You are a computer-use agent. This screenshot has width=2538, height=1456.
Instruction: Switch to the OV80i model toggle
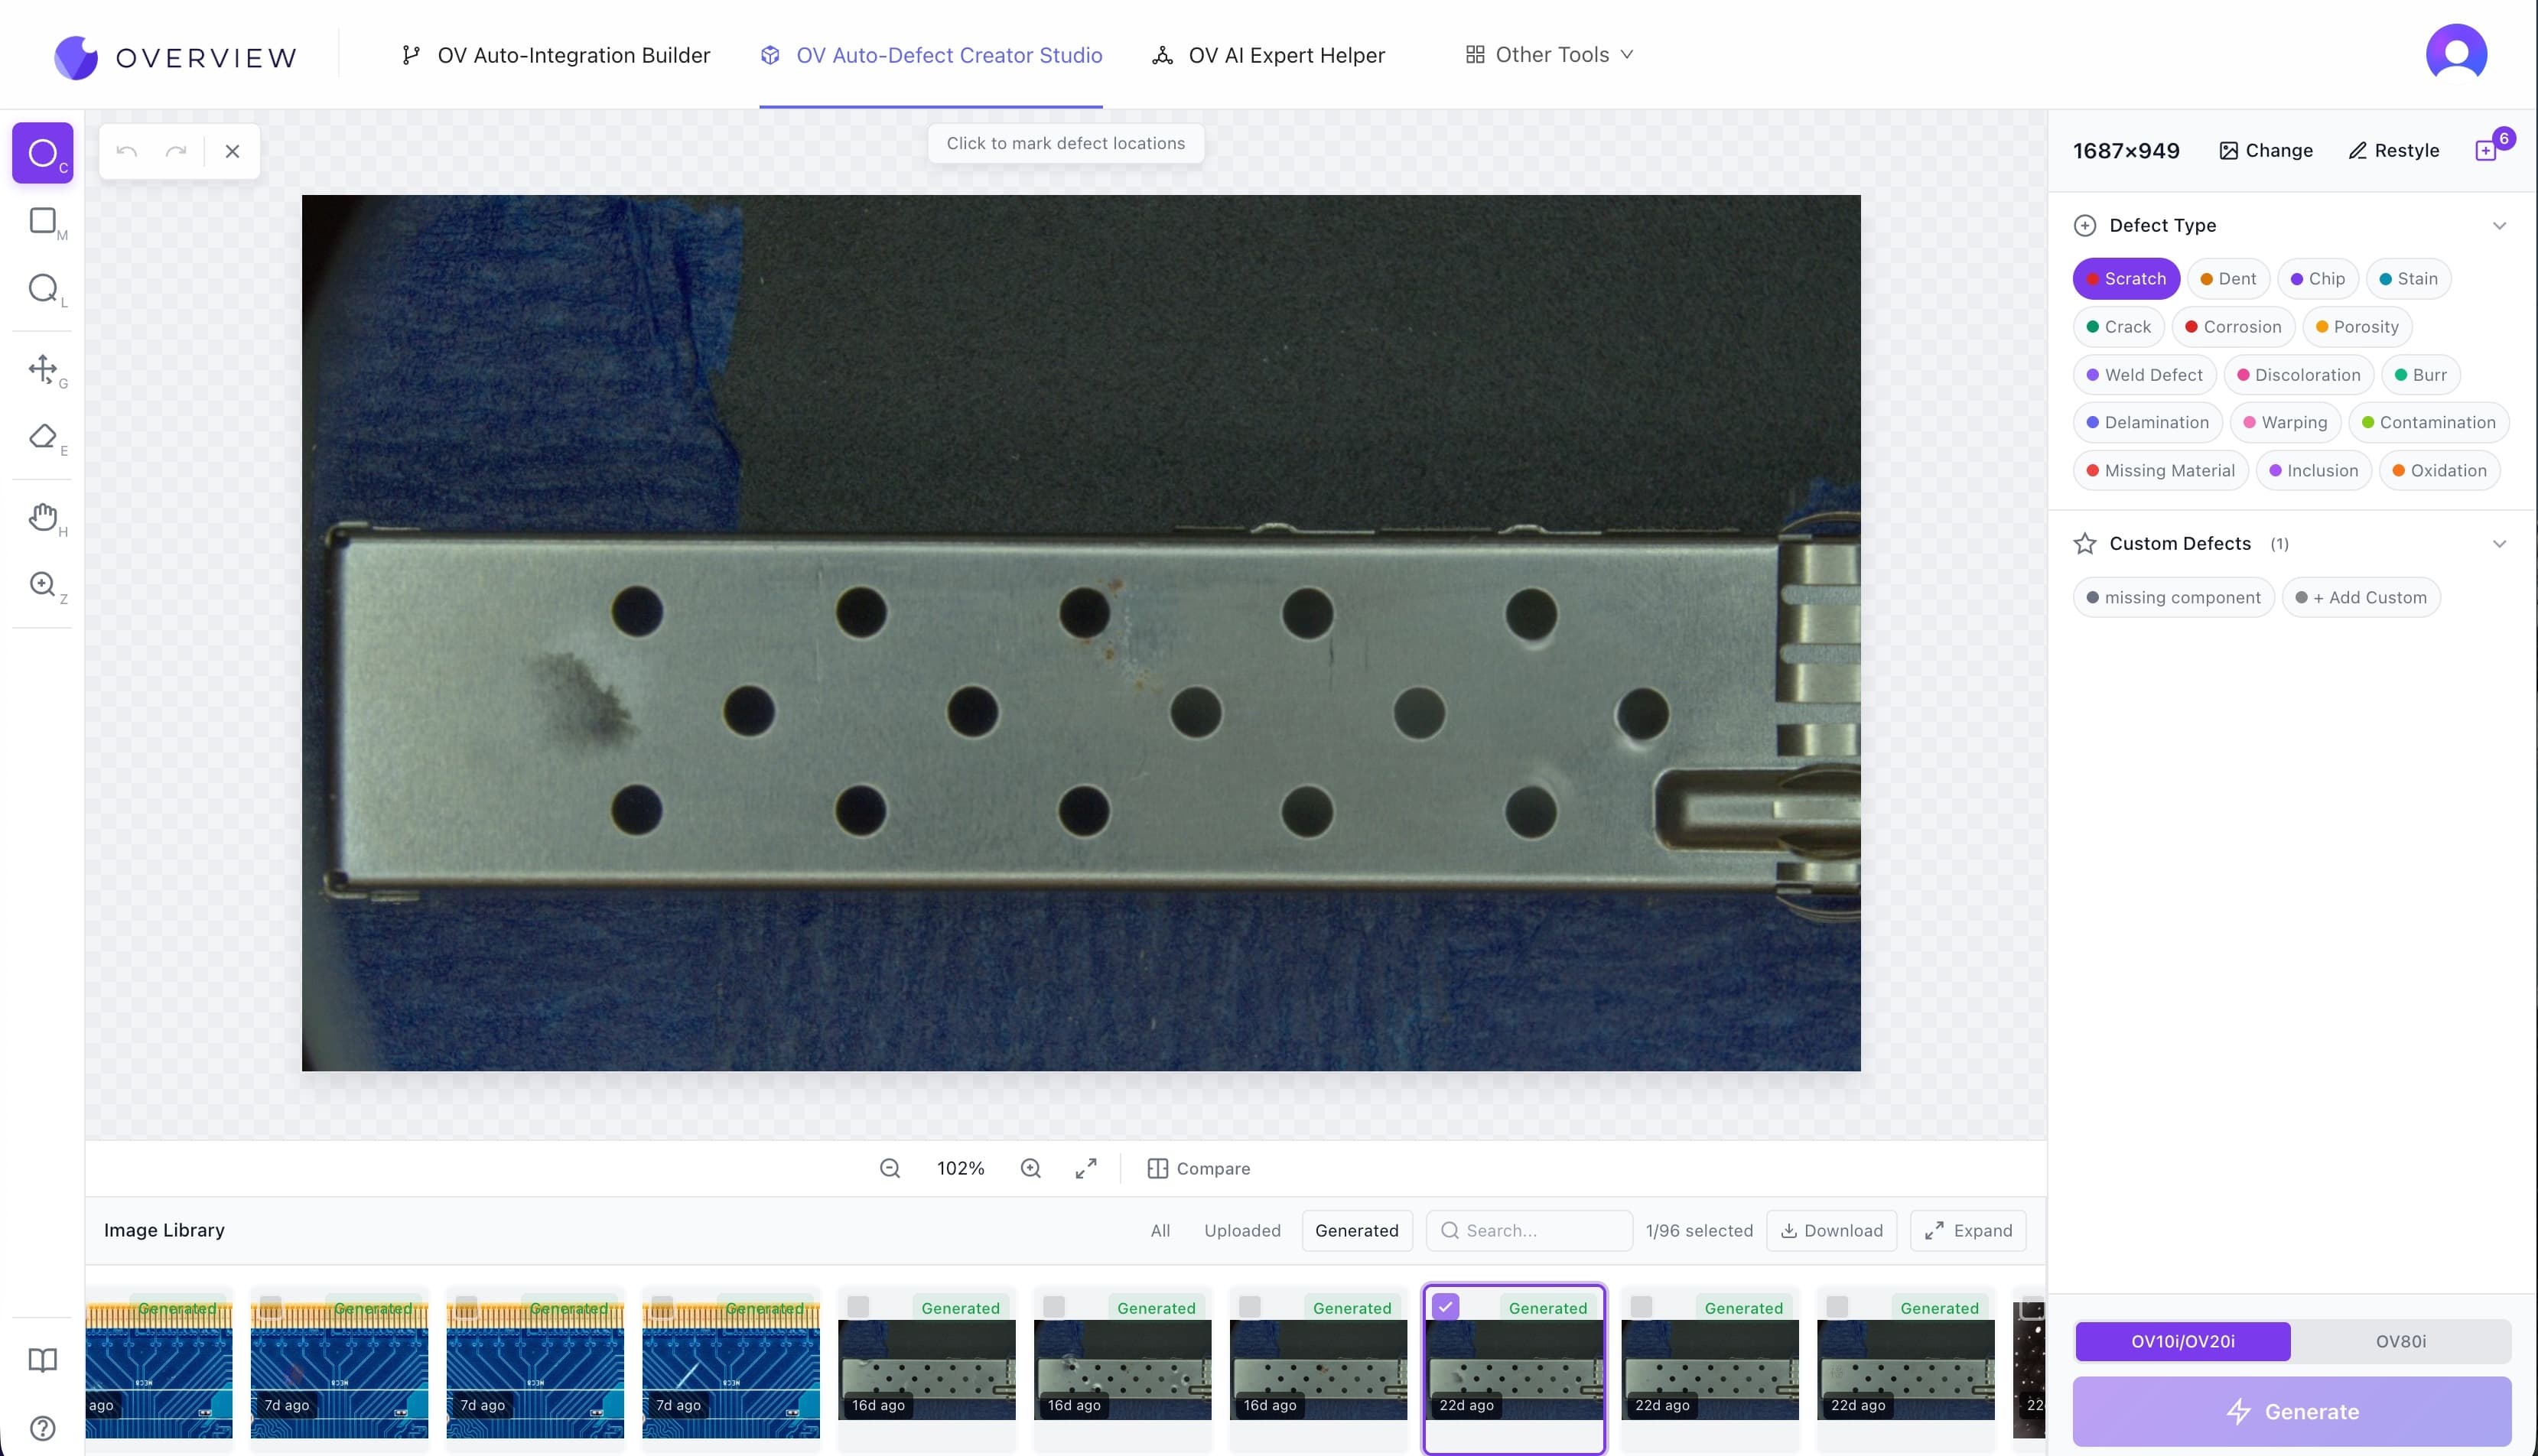click(x=2400, y=1341)
